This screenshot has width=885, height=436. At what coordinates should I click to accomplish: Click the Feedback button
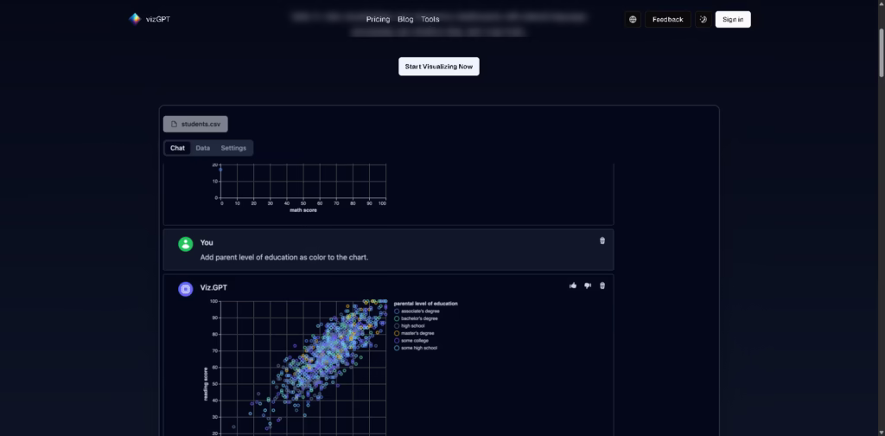pos(667,19)
